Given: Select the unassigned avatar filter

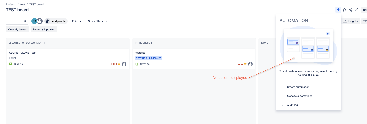Looking at the screenshot, I should (x=40, y=21).
